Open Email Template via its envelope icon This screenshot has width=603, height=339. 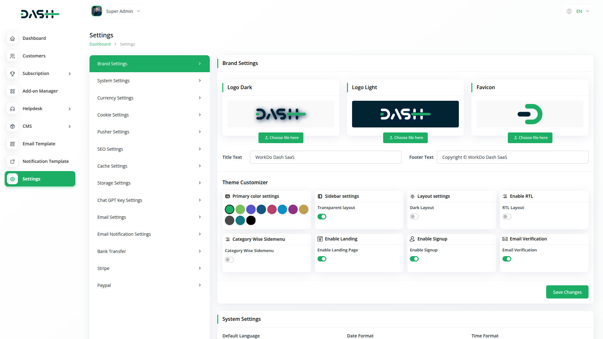13,144
